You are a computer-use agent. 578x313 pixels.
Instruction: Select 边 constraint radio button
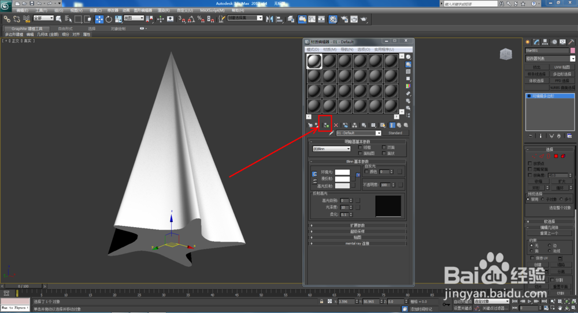click(549, 246)
